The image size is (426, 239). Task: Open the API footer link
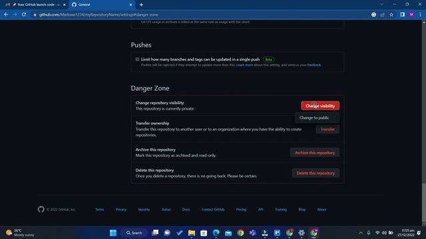point(260,210)
